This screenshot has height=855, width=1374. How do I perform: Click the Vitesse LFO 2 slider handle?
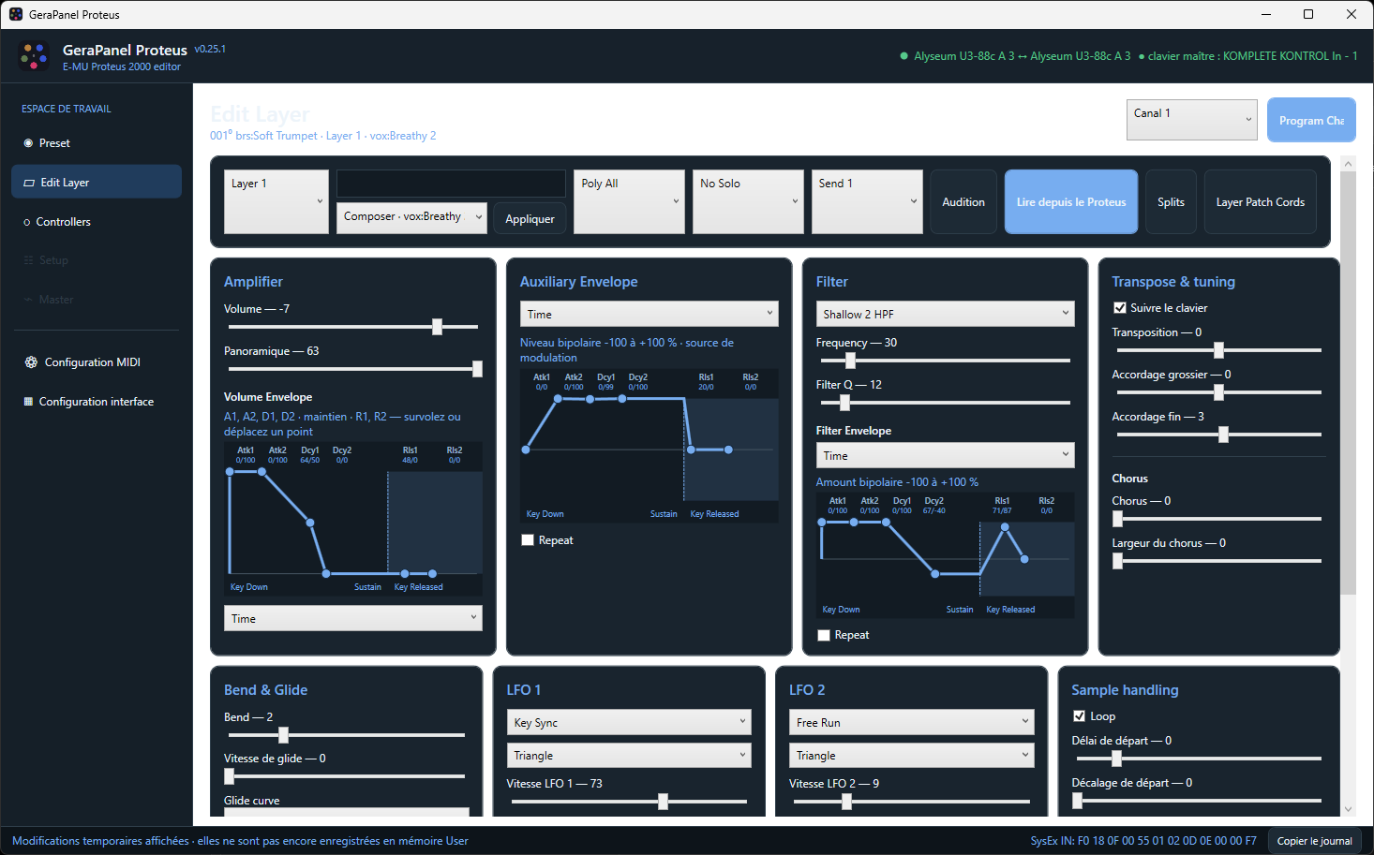coord(846,801)
